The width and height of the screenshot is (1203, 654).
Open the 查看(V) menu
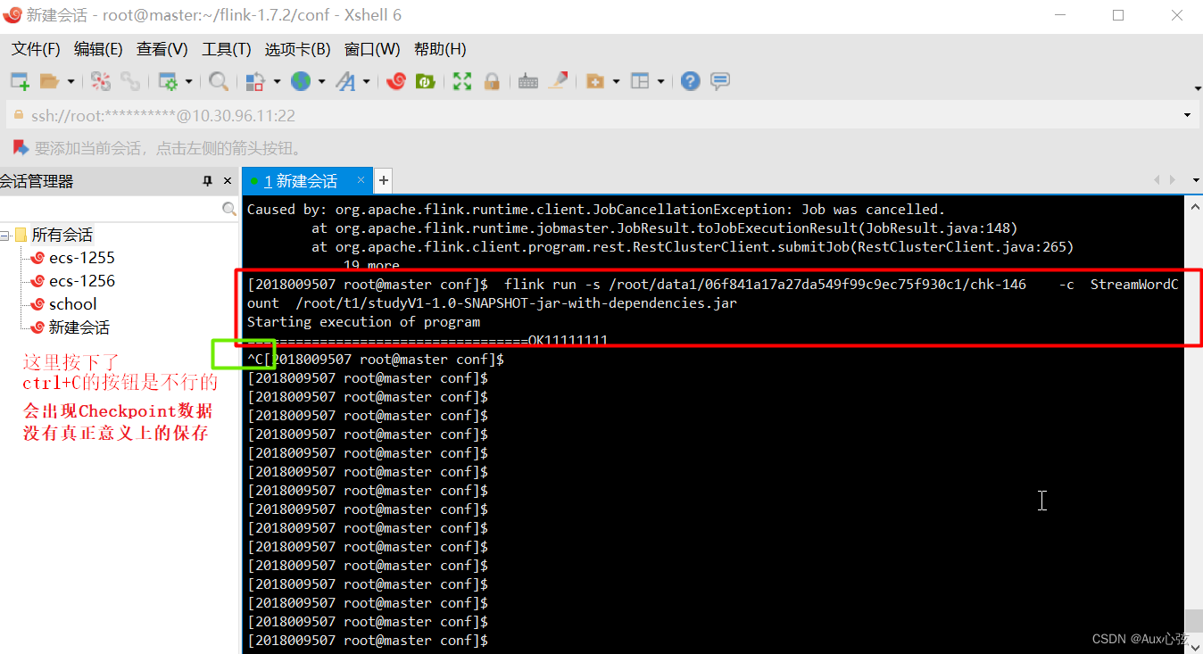pyautogui.click(x=161, y=49)
